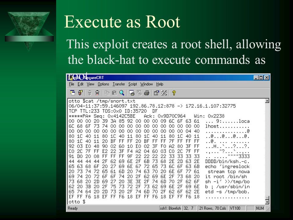This screenshot has height=220, width=293.
Task: Click the 'Win: 0x2238' value
Action: (x=209, y=116)
